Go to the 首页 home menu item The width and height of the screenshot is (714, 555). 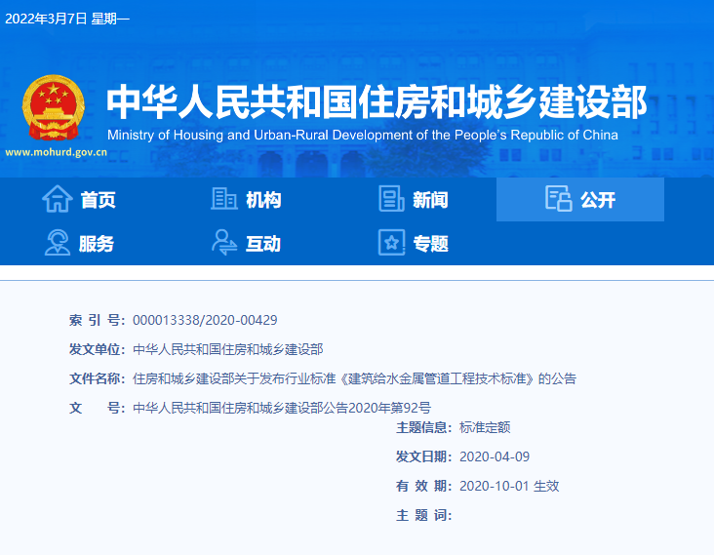(98, 200)
